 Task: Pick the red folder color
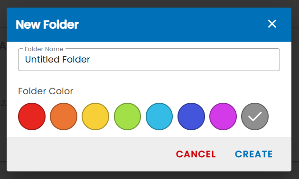coord(32,116)
